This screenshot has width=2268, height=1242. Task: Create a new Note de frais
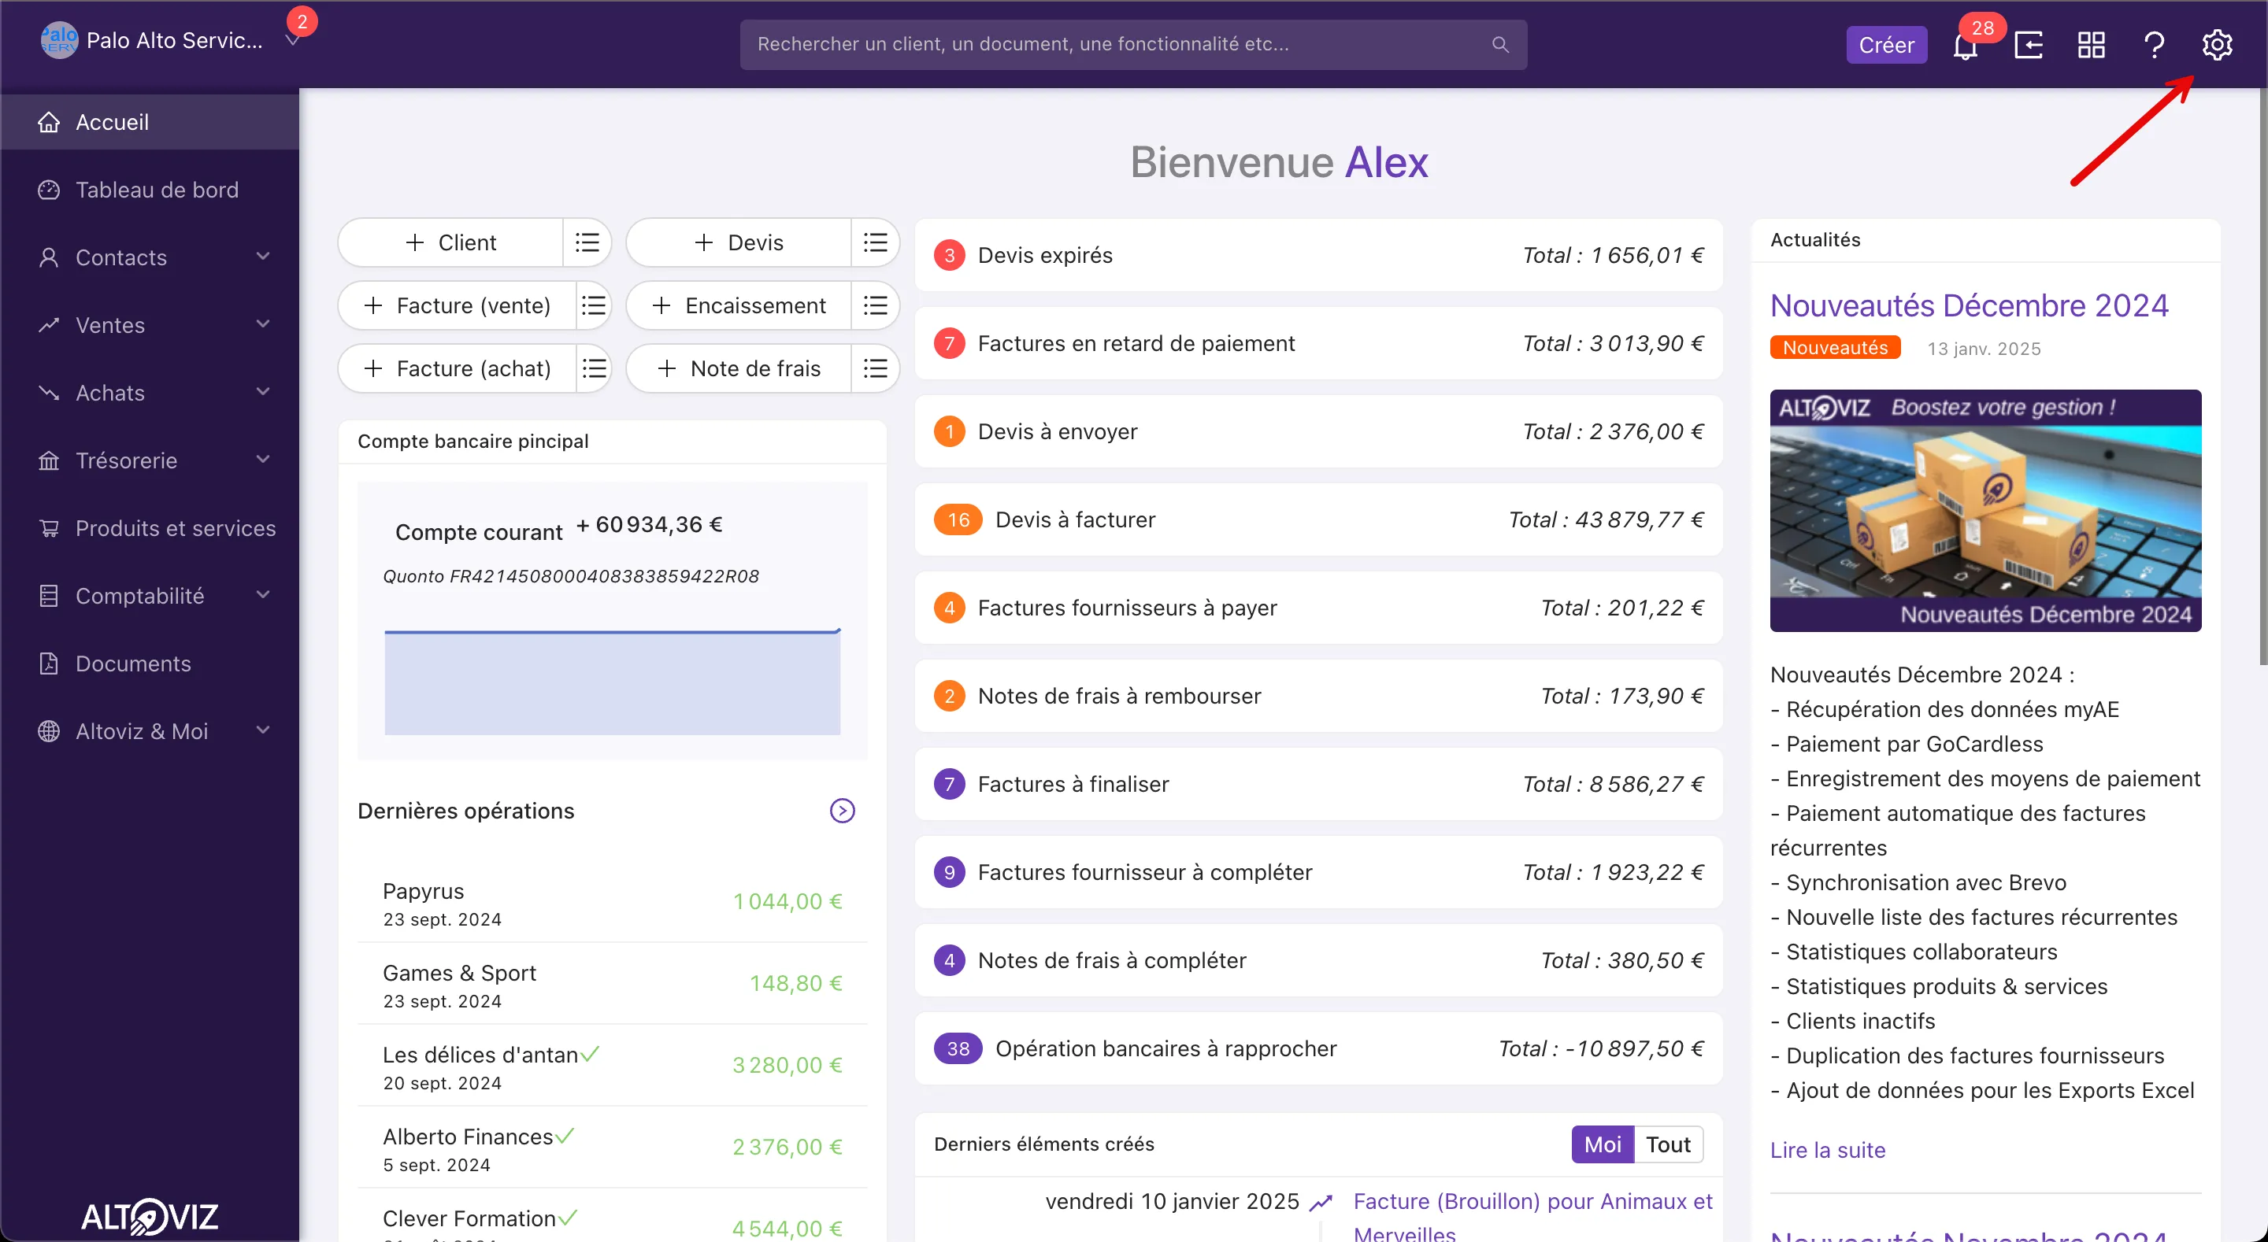click(739, 368)
